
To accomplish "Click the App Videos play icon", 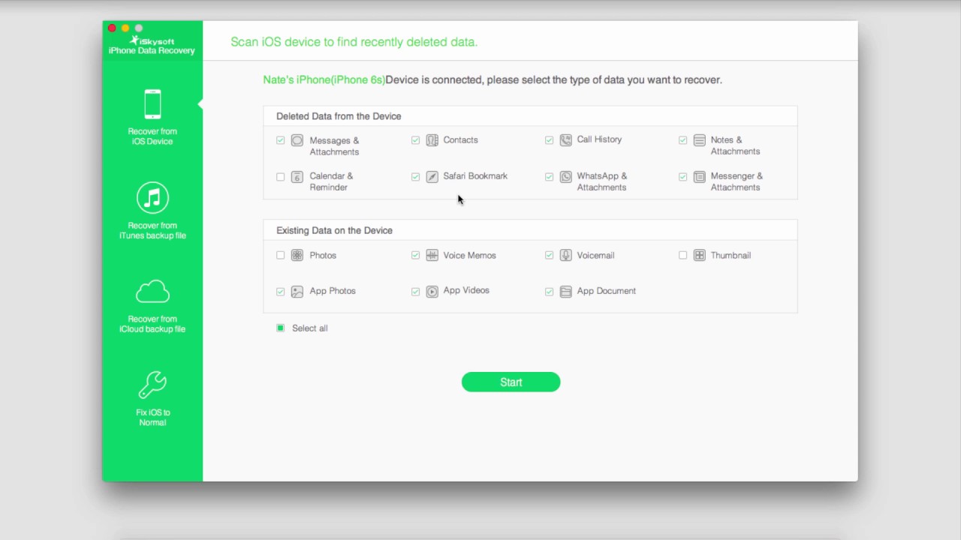I will coord(432,292).
